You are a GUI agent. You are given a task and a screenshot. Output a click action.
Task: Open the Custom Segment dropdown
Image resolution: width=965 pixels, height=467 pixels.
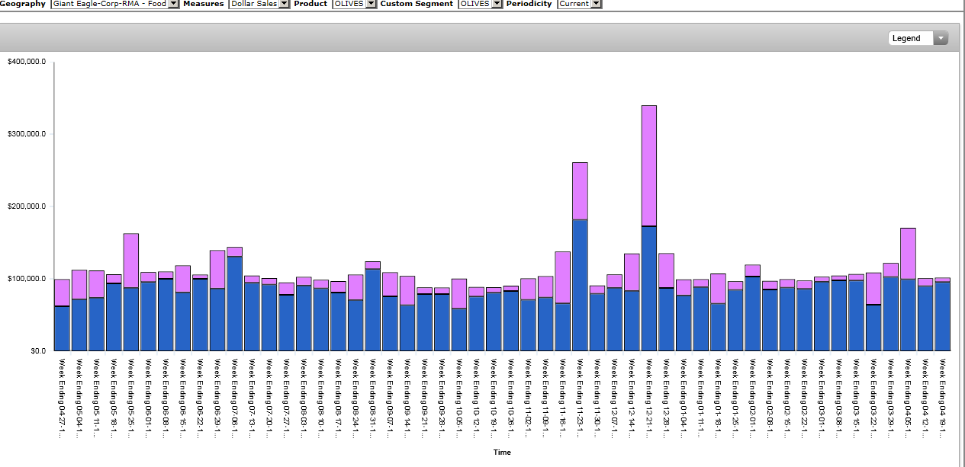pyautogui.click(x=497, y=4)
